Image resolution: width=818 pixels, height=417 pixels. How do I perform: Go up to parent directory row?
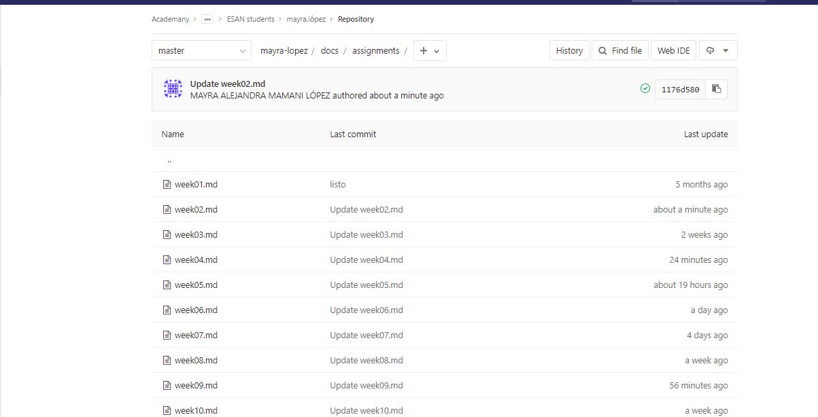(x=169, y=160)
